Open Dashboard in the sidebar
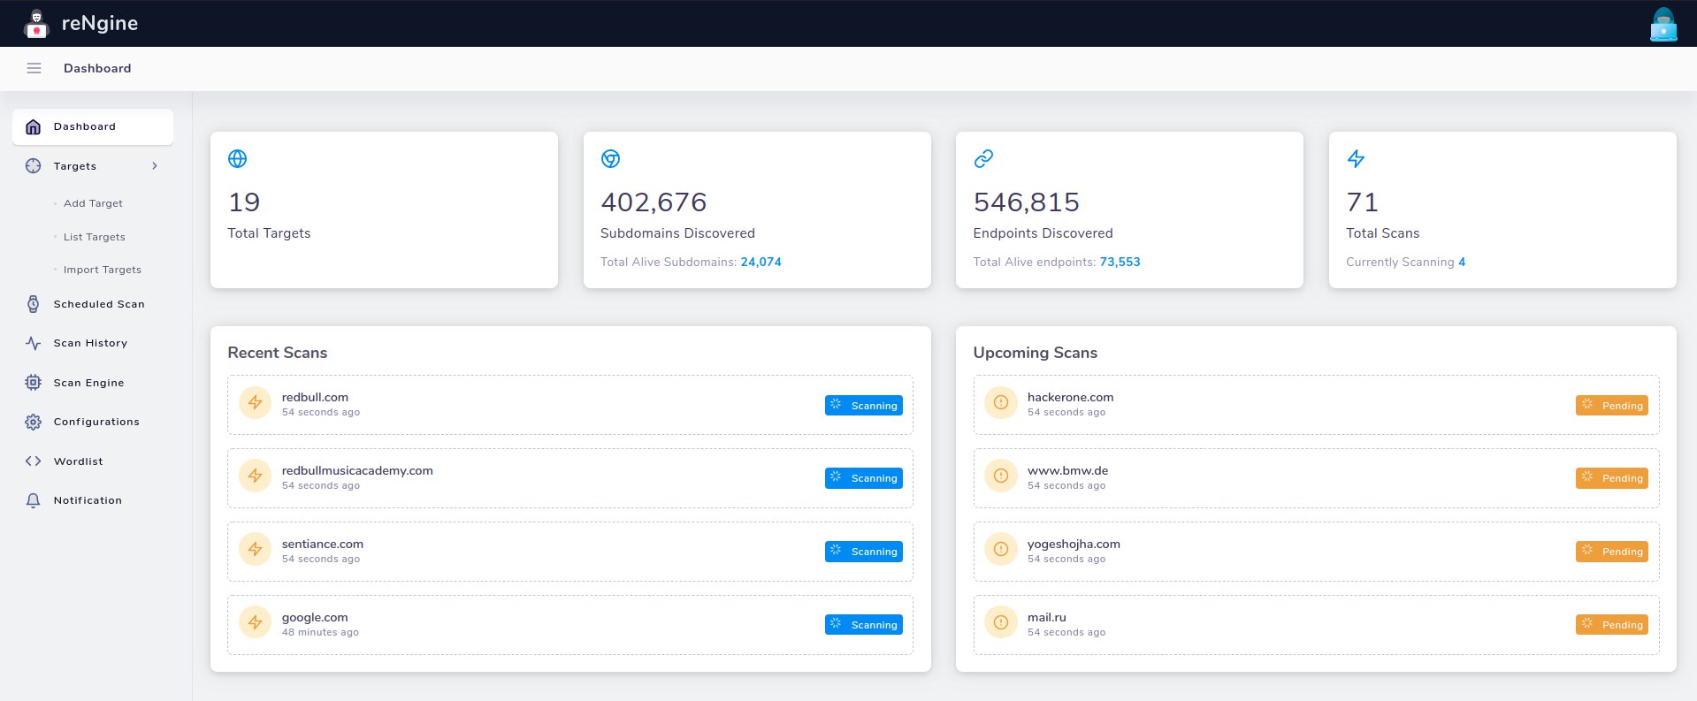 click(93, 126)
